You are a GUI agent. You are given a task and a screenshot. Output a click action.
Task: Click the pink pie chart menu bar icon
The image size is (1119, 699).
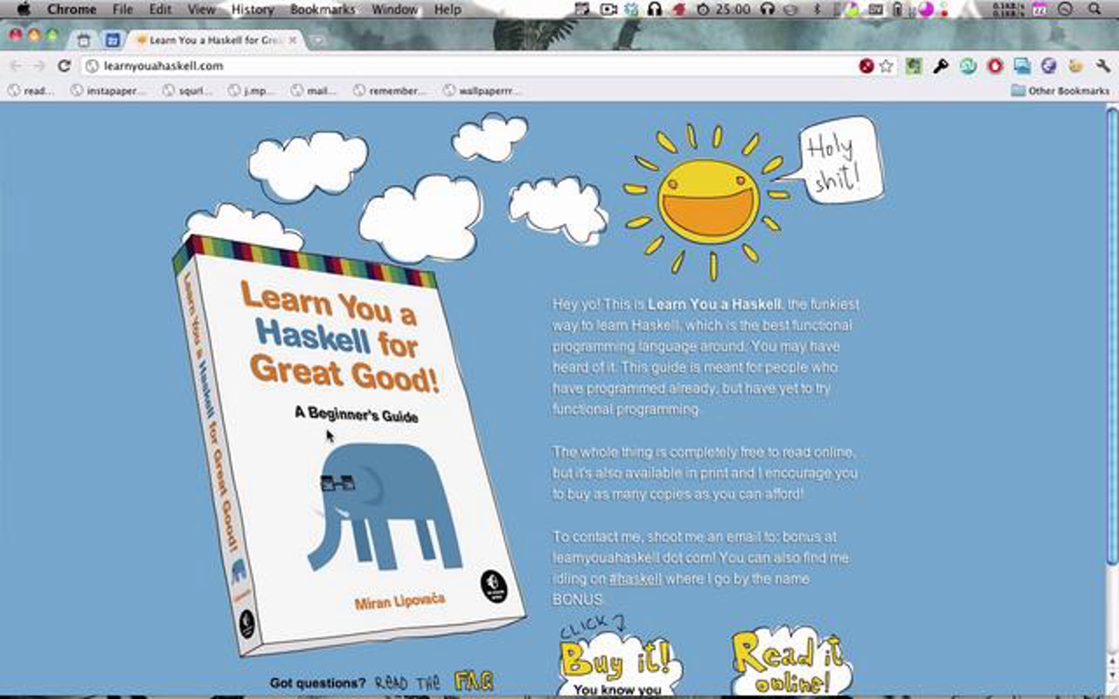[926, 9]
